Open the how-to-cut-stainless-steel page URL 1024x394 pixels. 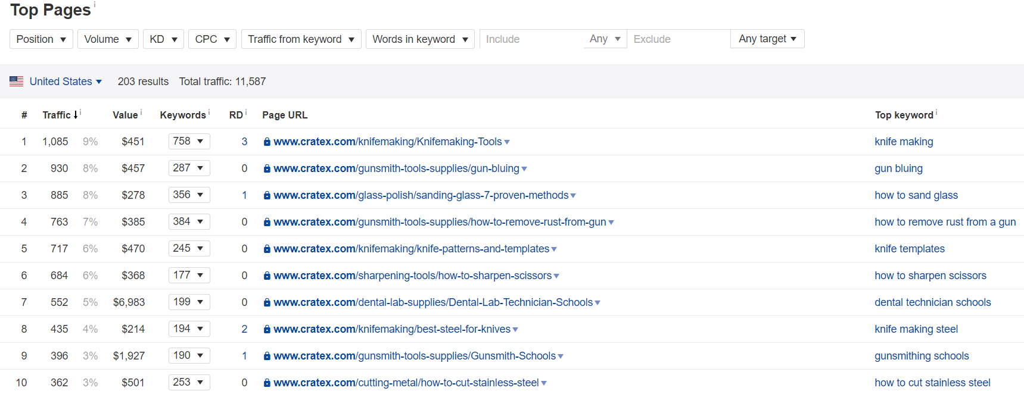(406, 383)
